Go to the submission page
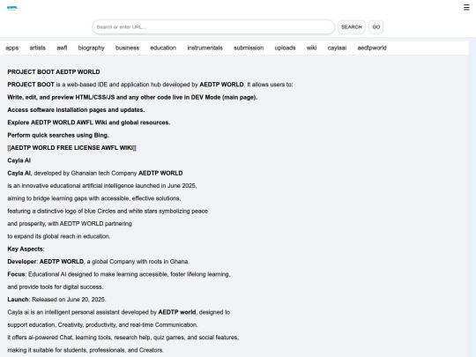 tap(249, 48)
